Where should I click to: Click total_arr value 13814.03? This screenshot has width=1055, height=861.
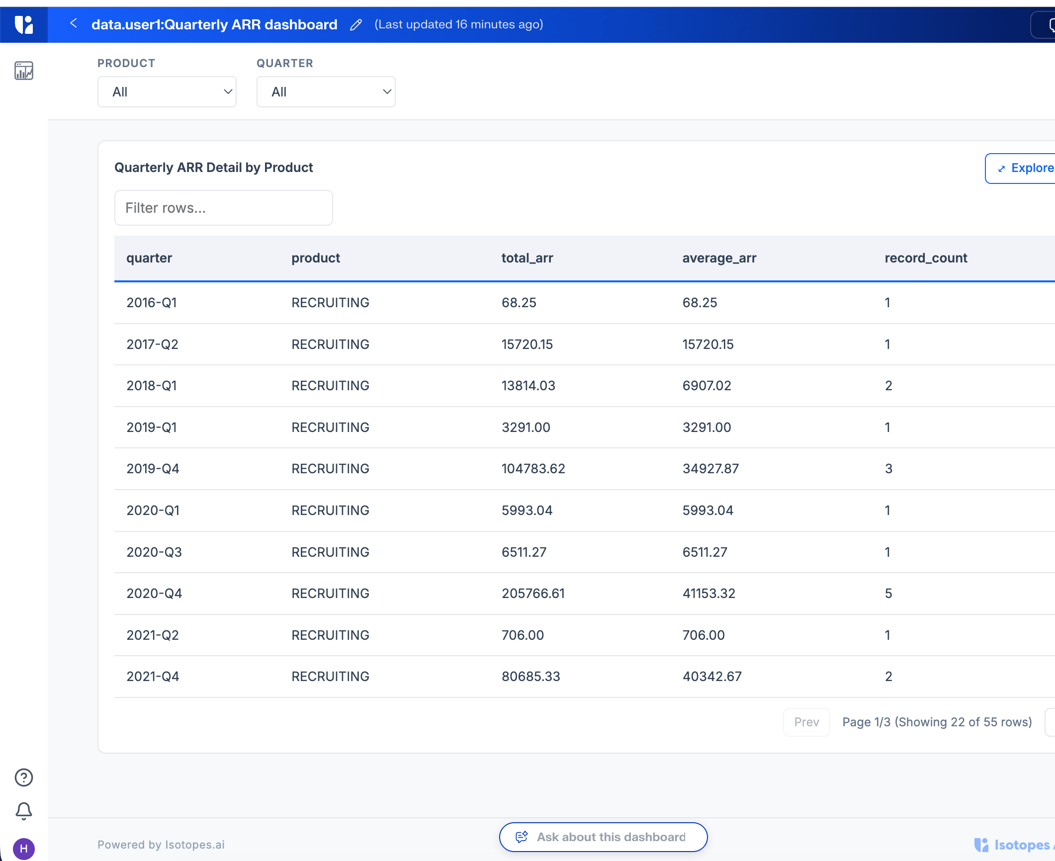tap(528, 386)
